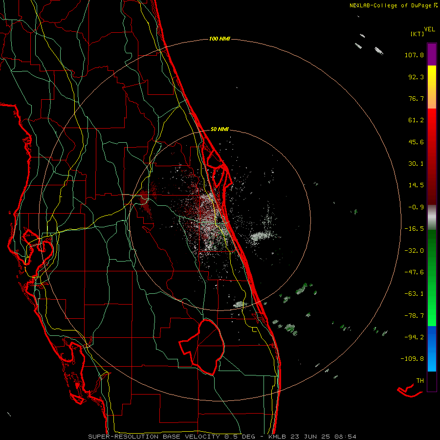Screen dimensions: 440x440
Task: Pick the blue segment of velocity scale
Action: click(432, 349)
